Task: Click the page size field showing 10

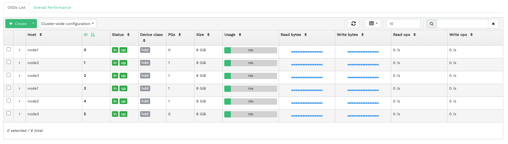Action: (403, 24)
